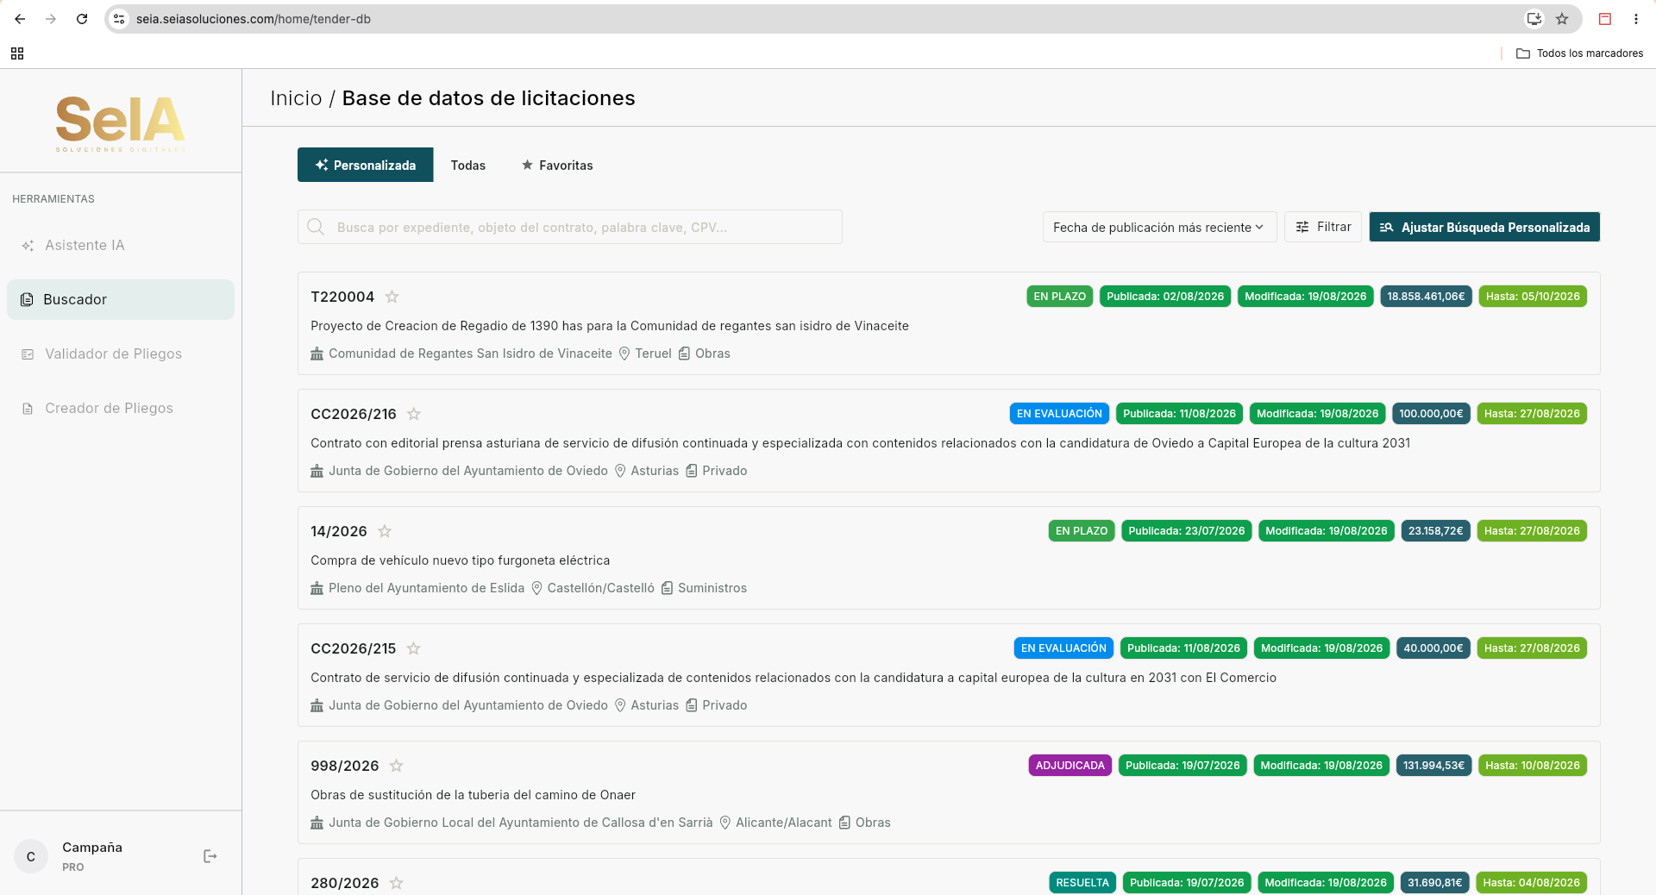Viewport: 1656px width, 895px height.
Task: Switch to the Favoritas tab
Action: point(557,165)
